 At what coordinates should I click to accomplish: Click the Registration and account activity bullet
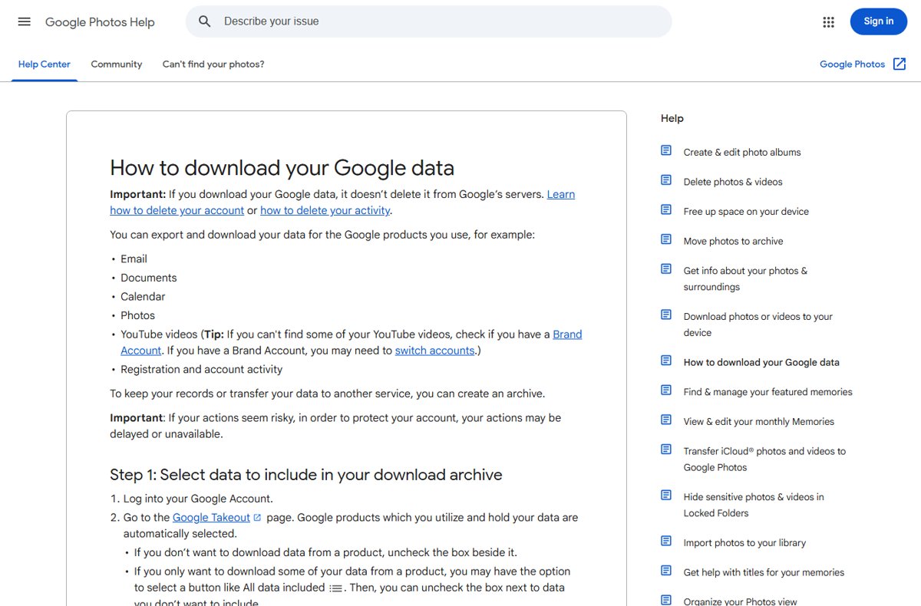(x=202, y=370)
